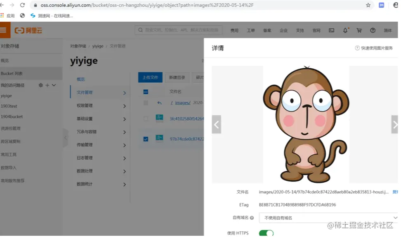Viewport: 401px width, 237px height.
Task: Open the 不使用自有域名 dropdown
Action: click(328, 218)
